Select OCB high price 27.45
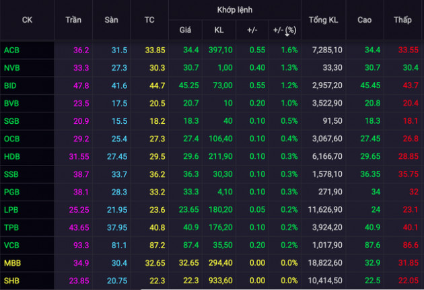424x290 pixels. tap(370, 139)
